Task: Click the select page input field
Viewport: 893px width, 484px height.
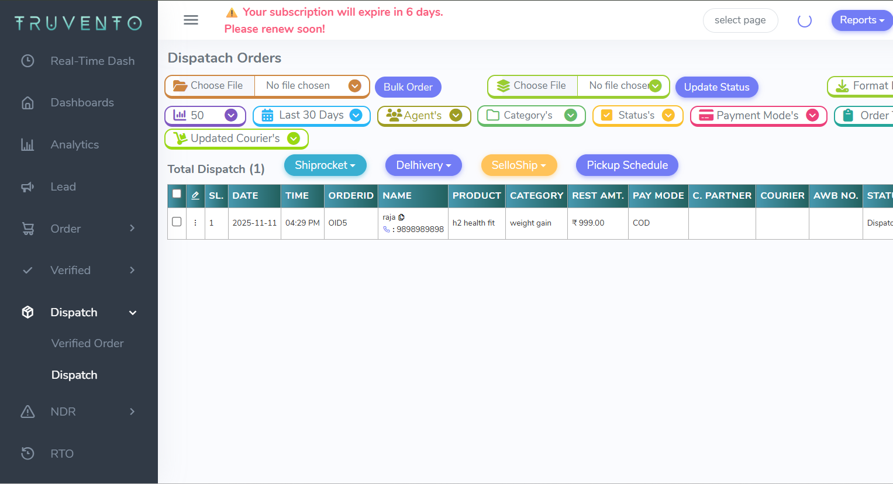Action: click(740, 20)
